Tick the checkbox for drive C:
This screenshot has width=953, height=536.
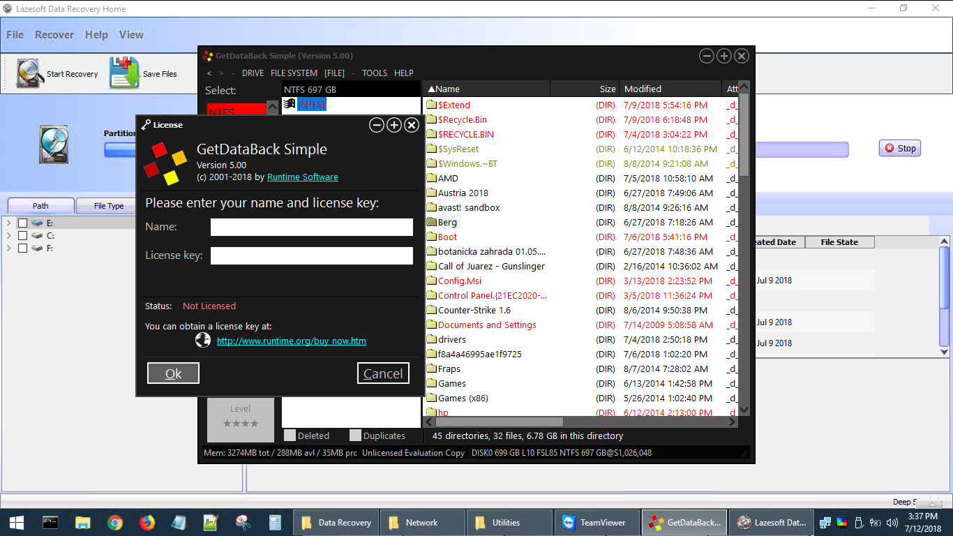coord(23,235)
